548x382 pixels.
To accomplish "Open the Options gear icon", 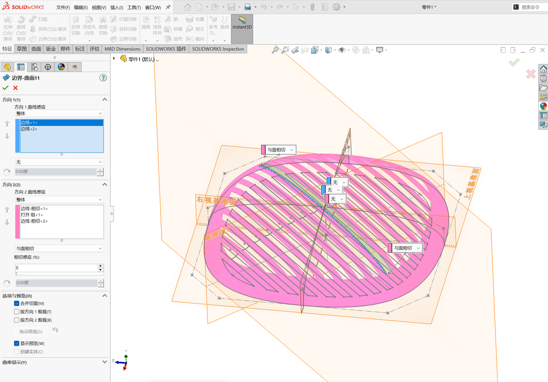I will [x=336, y=7].
